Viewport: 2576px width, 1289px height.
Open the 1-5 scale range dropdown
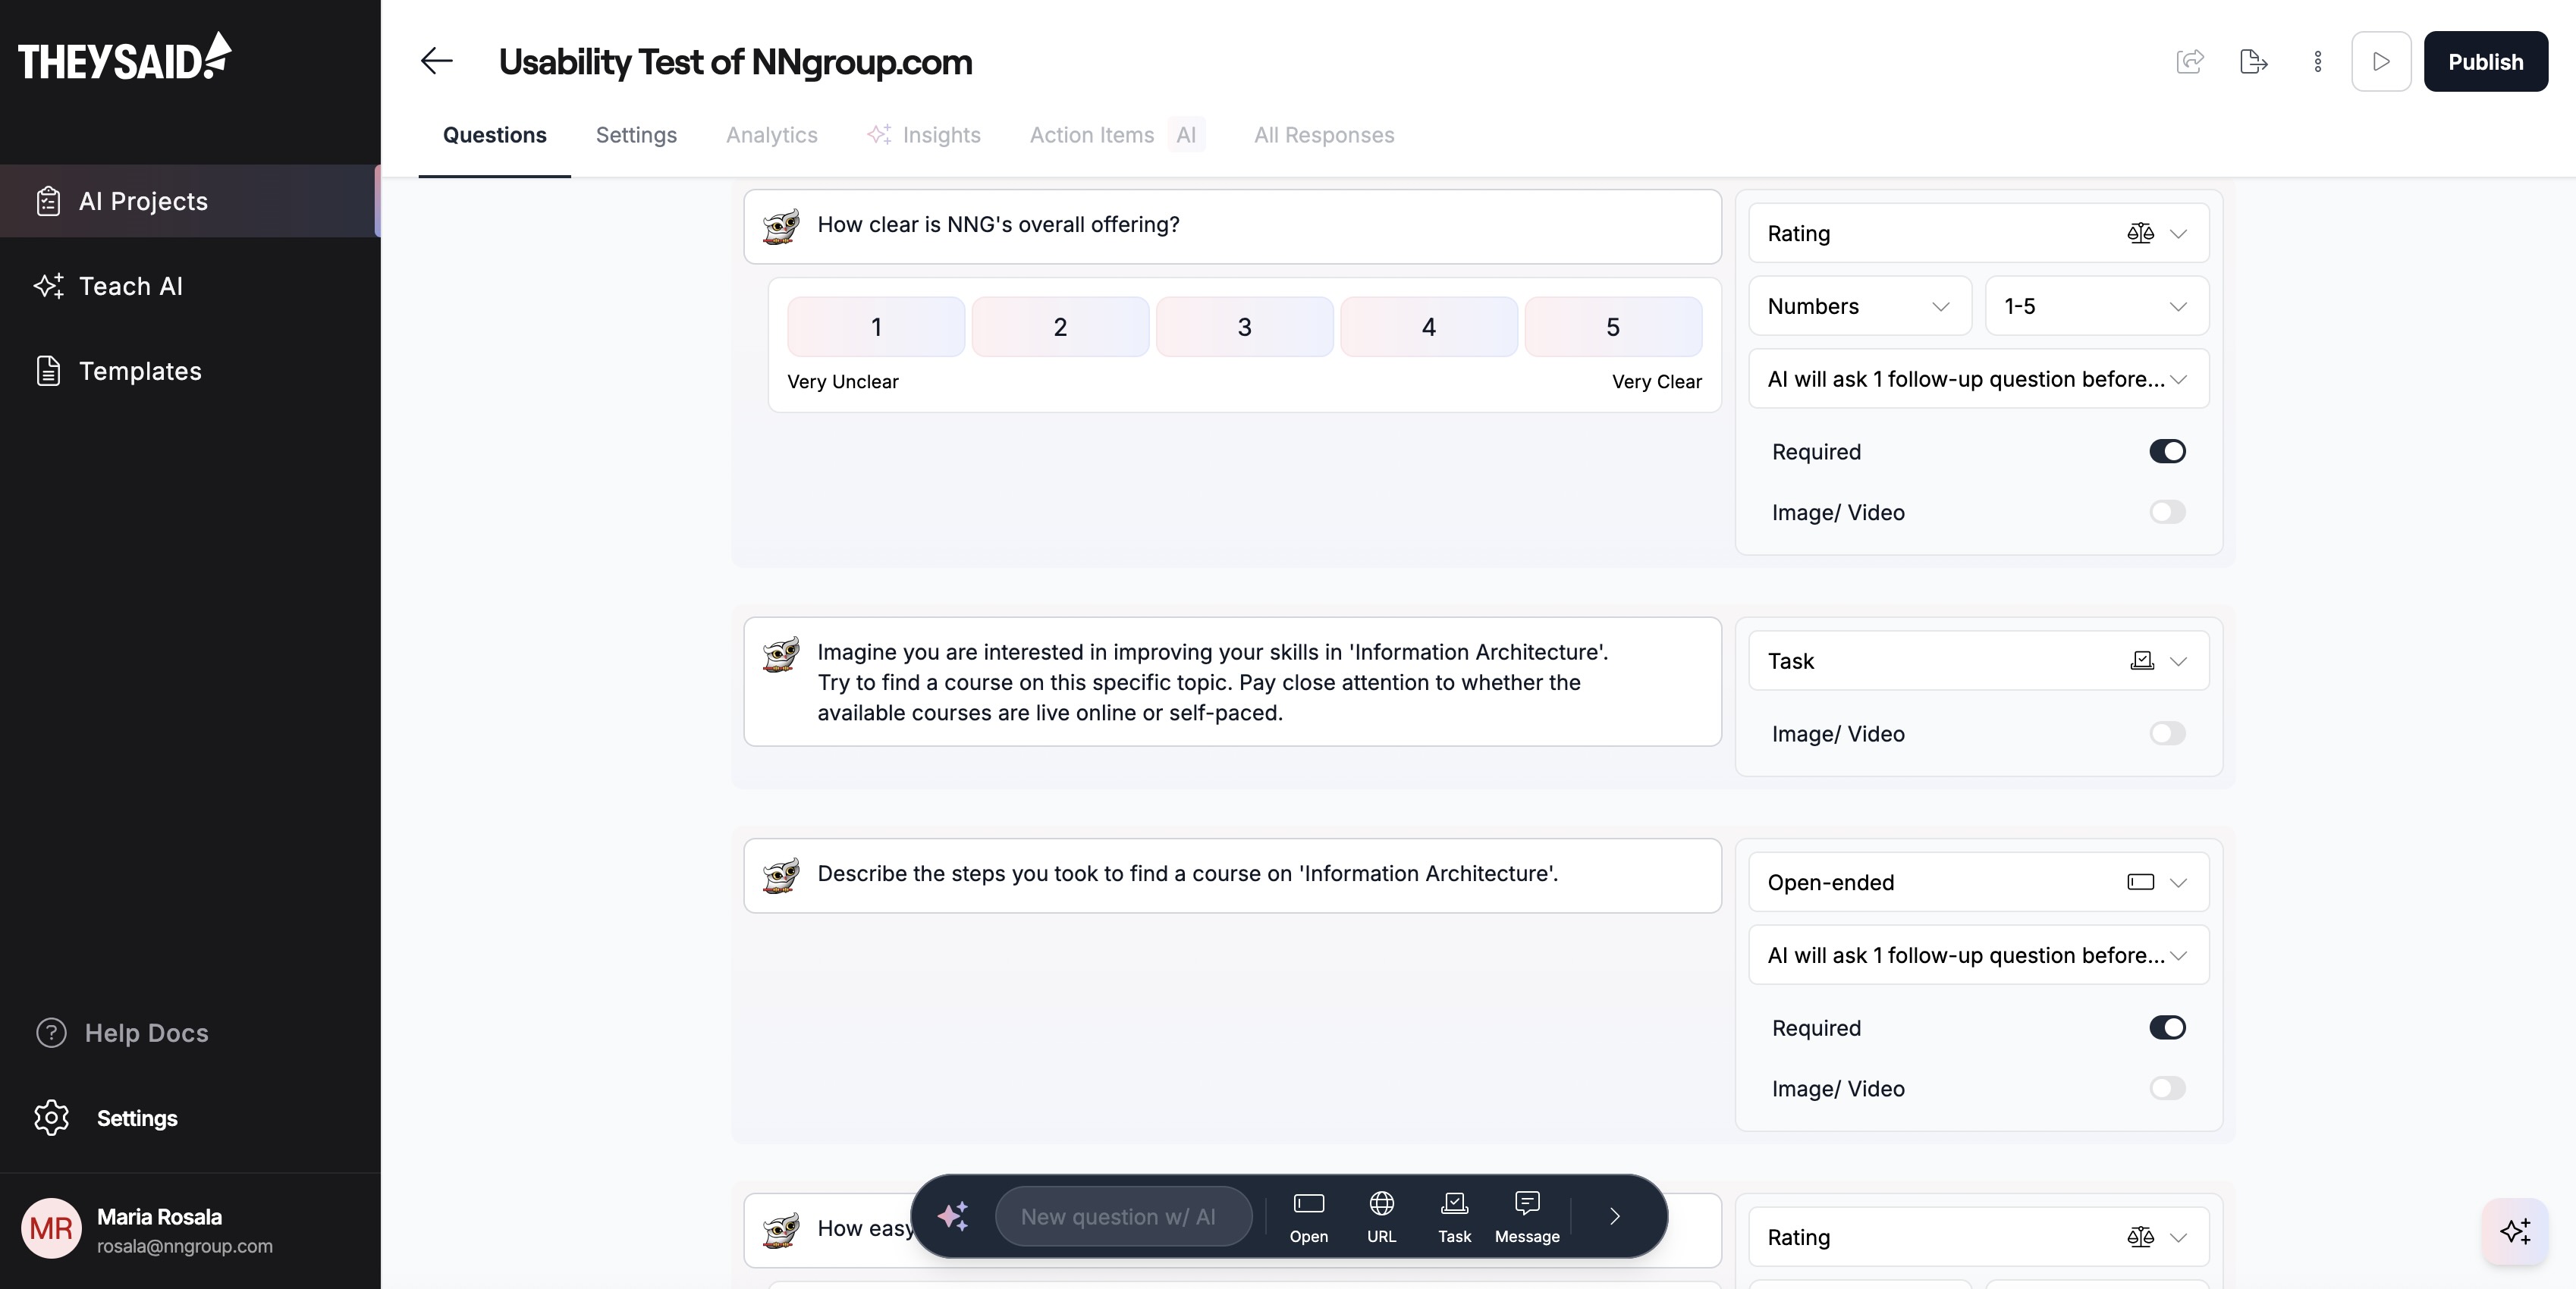[2097, 306]
